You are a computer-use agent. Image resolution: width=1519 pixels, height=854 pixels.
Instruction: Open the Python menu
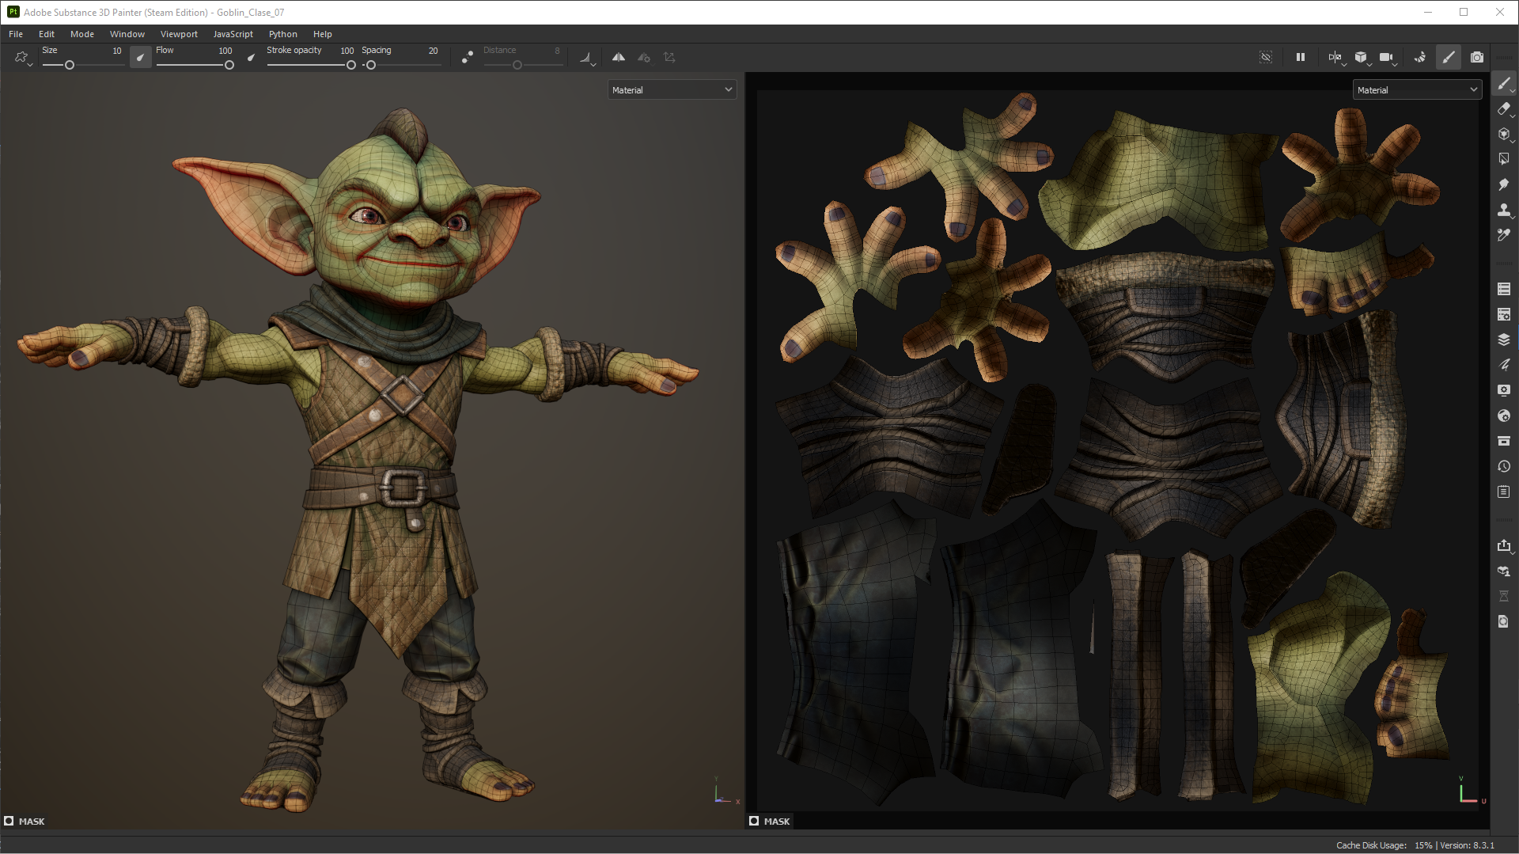click(282, 34)
